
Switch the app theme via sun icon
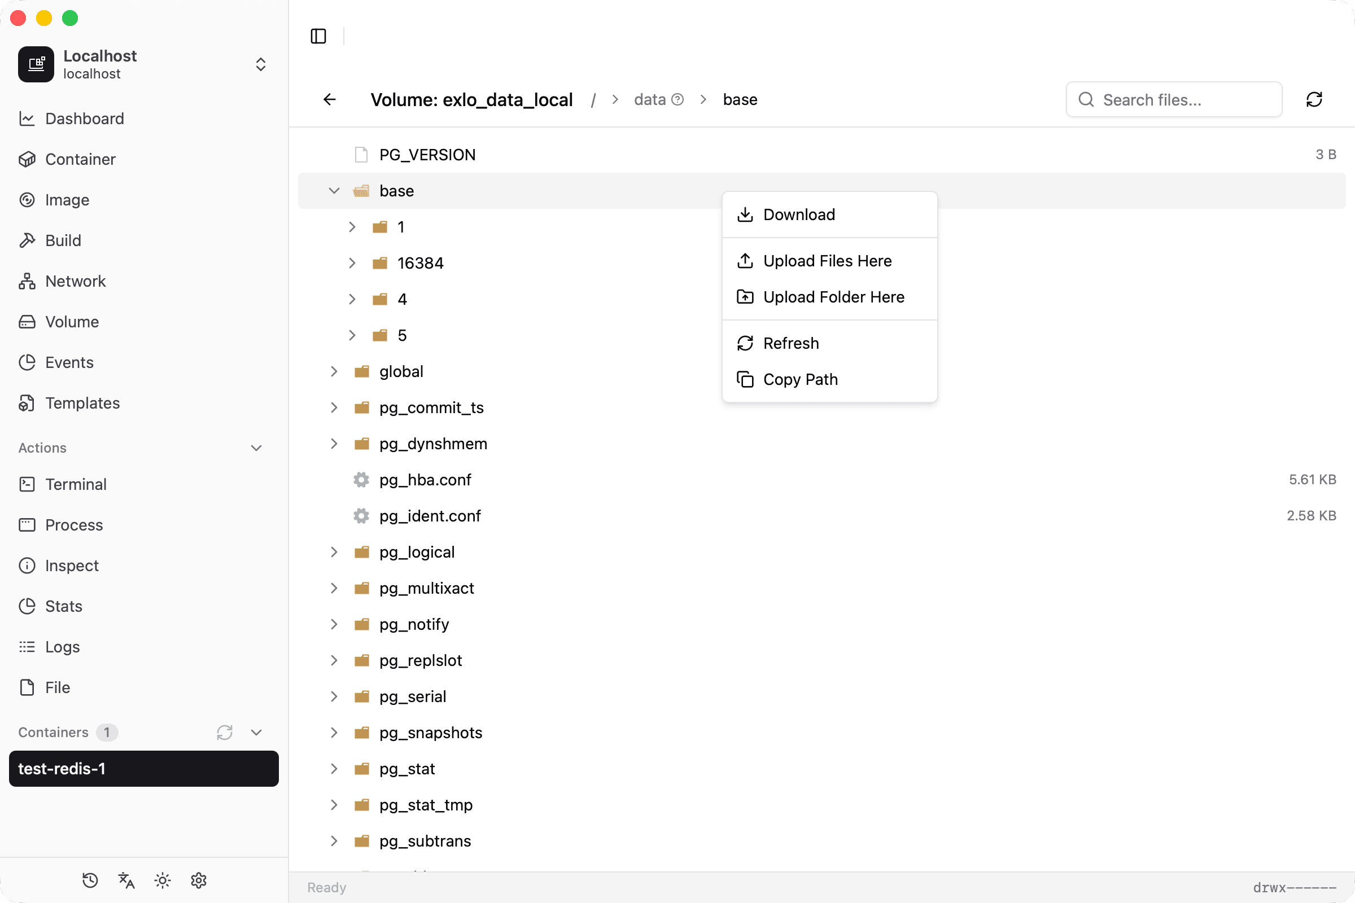click(162, 880)
